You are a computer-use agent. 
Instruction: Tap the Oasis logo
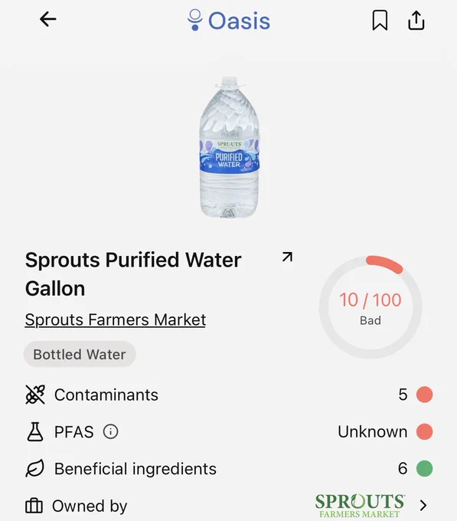point(229,20)
